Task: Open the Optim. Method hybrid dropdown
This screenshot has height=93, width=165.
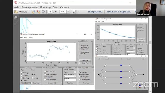Action: pyautogui.click(x=75, y=72)
